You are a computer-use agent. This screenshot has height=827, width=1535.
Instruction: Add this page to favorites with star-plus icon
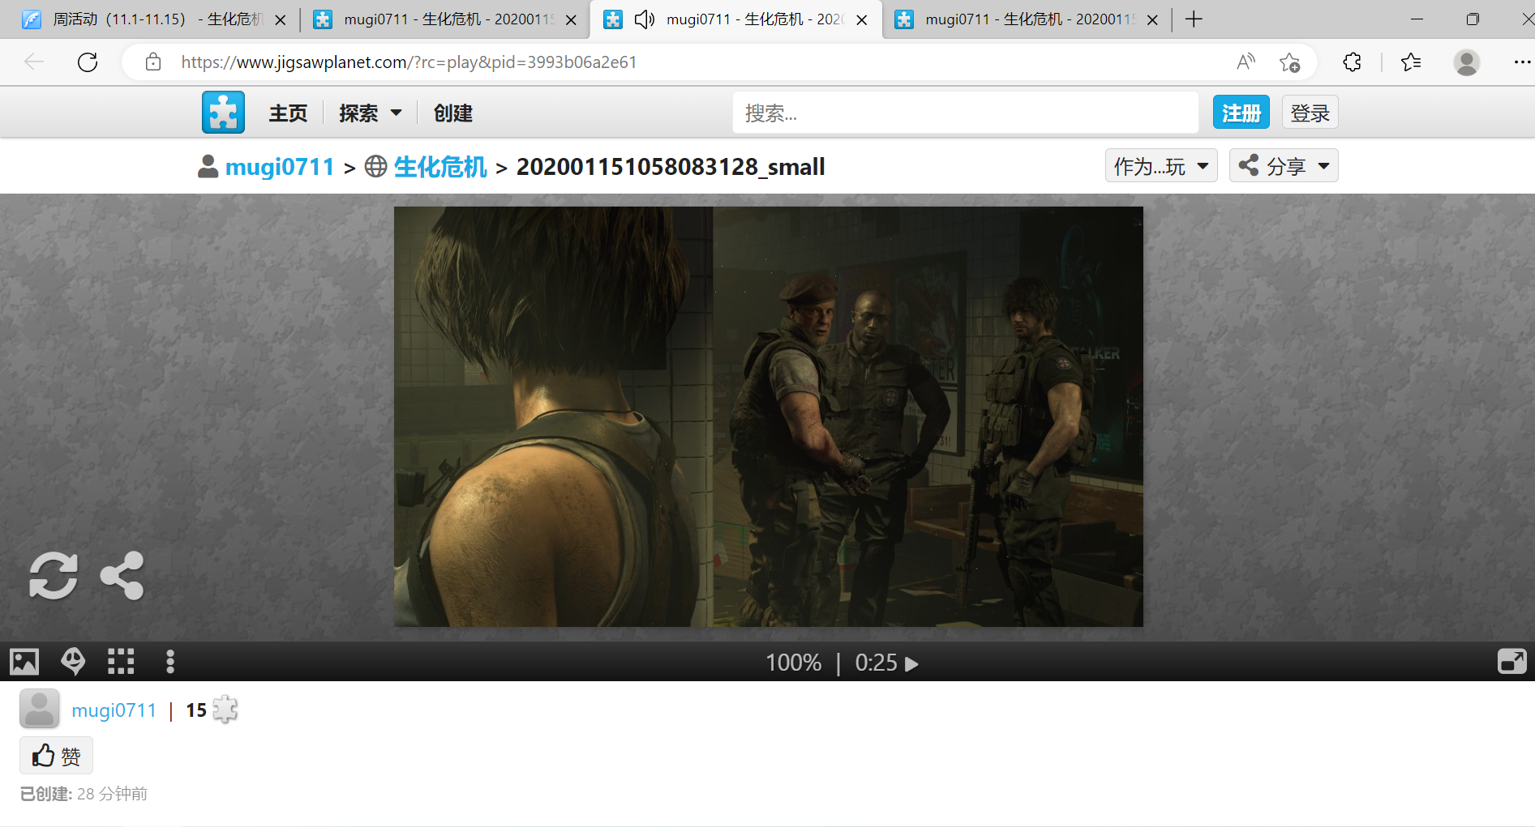1289,62
